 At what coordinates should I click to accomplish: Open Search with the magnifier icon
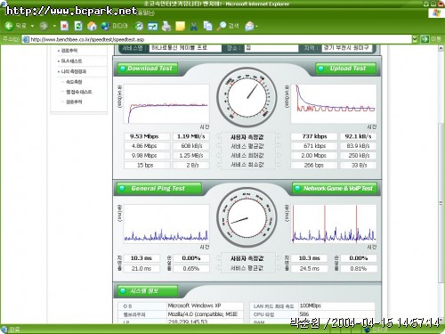point(222,26)
